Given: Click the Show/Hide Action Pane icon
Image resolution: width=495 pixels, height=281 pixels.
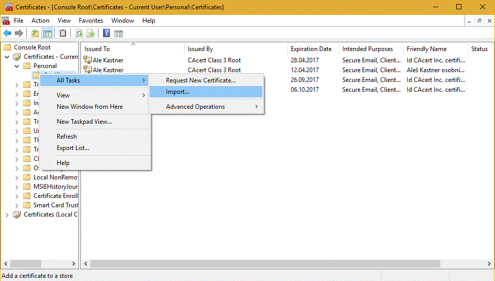Looking at the screenshot, I should [x=119, y=34].
